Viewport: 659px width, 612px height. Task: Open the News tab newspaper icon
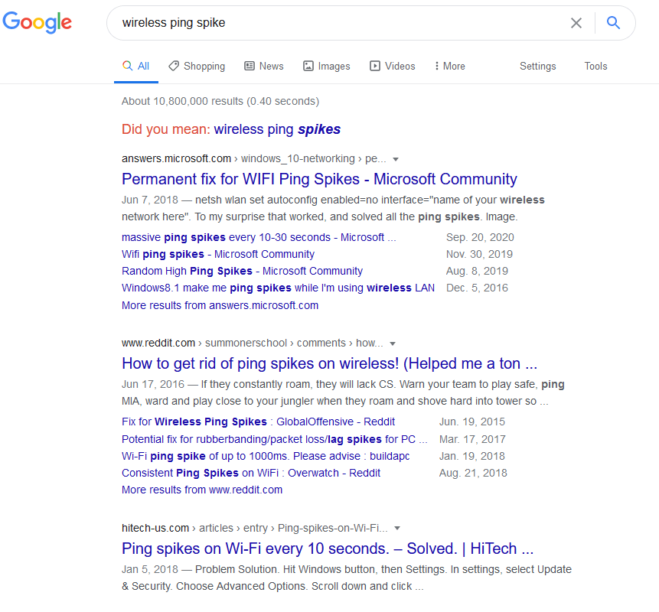click(250, 66)
